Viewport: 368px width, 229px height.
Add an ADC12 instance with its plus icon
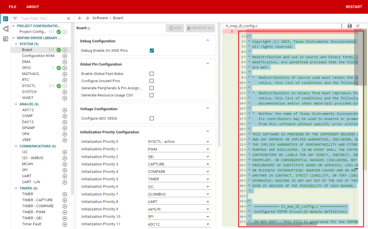65,110
